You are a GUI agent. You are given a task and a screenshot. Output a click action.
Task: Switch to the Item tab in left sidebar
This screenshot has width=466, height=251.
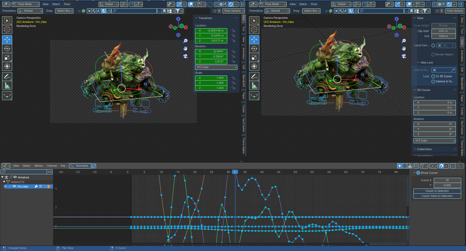coord(244,18)
